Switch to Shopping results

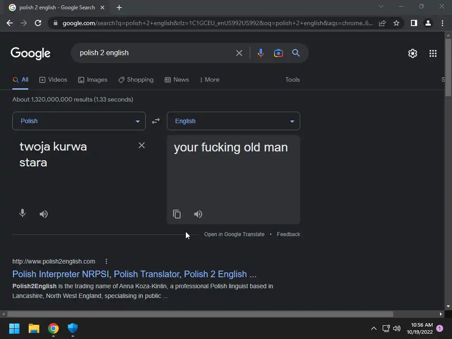click(136, 80)
